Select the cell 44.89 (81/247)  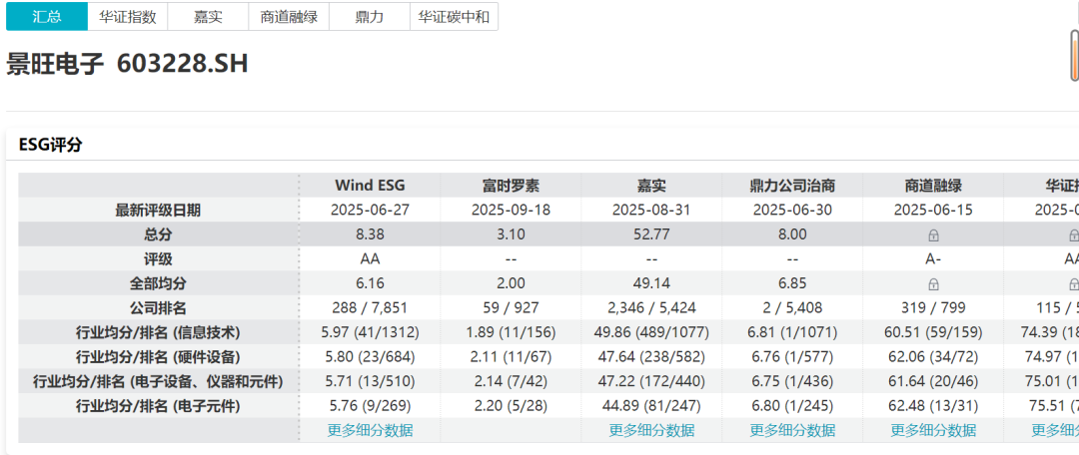click(651, 406)
